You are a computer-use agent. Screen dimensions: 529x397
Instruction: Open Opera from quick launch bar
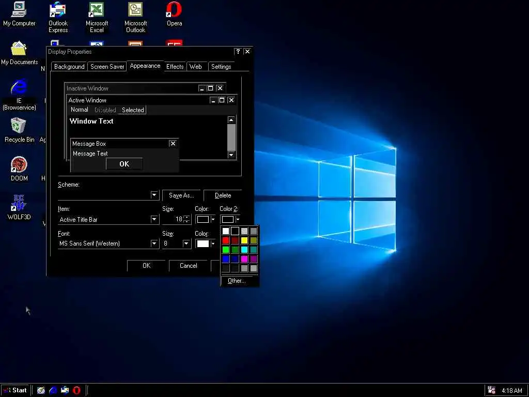77,390
